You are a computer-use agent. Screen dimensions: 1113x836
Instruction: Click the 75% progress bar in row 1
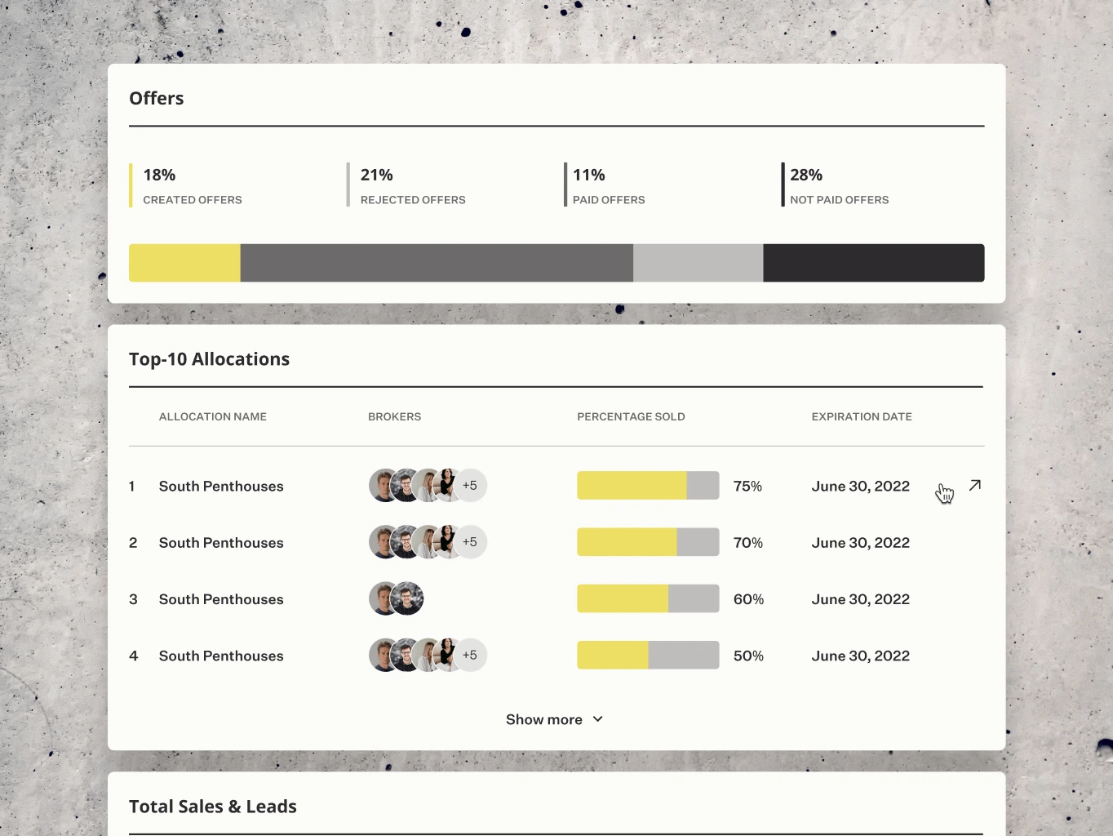coord(647,485)
